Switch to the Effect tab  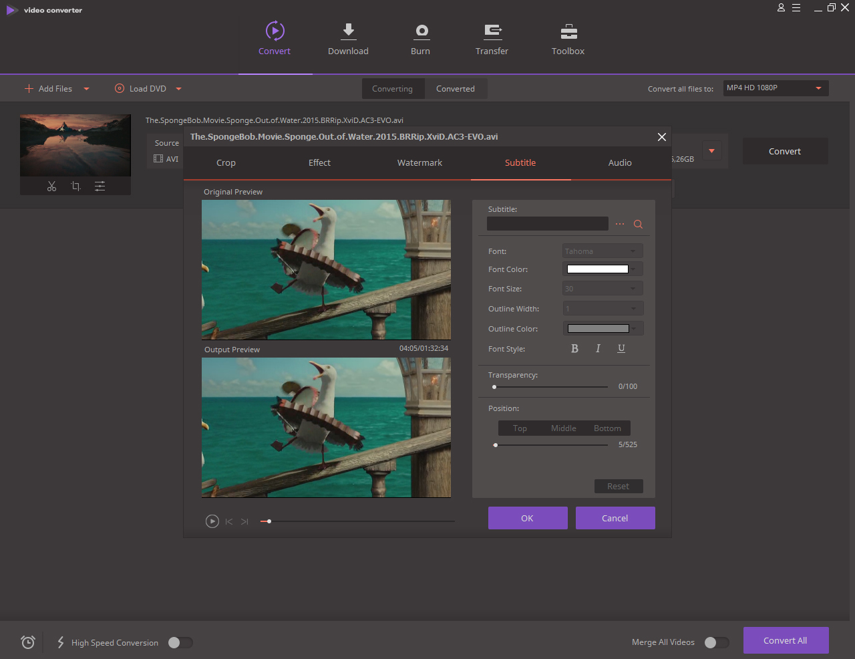319,163
